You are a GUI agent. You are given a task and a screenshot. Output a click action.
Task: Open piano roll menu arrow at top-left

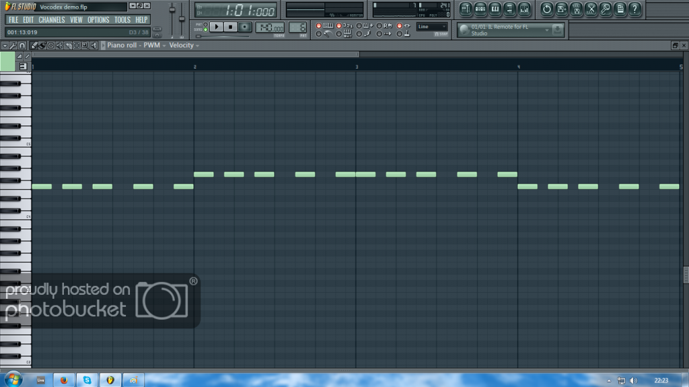(5, 45)
